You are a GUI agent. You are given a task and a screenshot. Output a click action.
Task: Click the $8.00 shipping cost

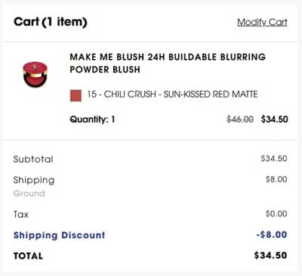coord(276,179)
